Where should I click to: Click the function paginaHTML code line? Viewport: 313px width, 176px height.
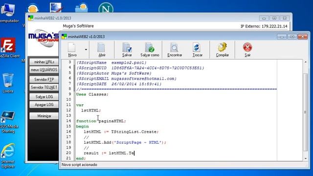101,121
